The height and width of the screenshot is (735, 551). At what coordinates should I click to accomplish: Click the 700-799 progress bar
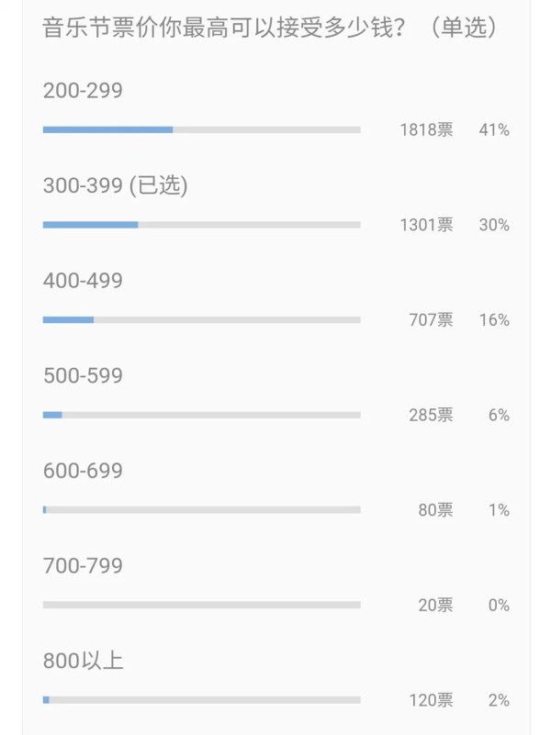[202, 605]
